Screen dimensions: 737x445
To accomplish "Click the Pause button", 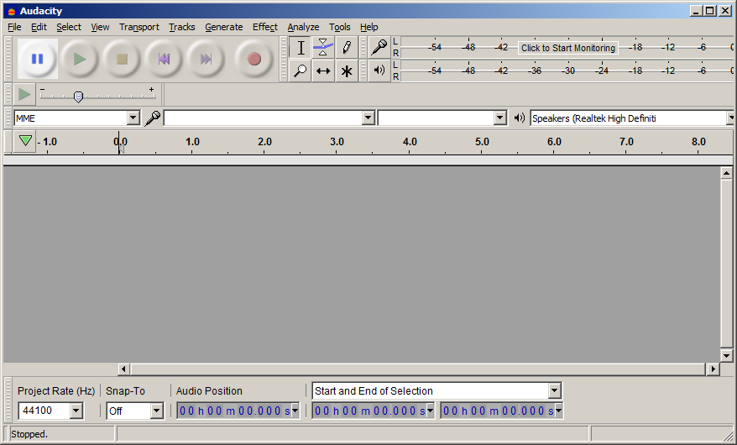I will (38, 59).
